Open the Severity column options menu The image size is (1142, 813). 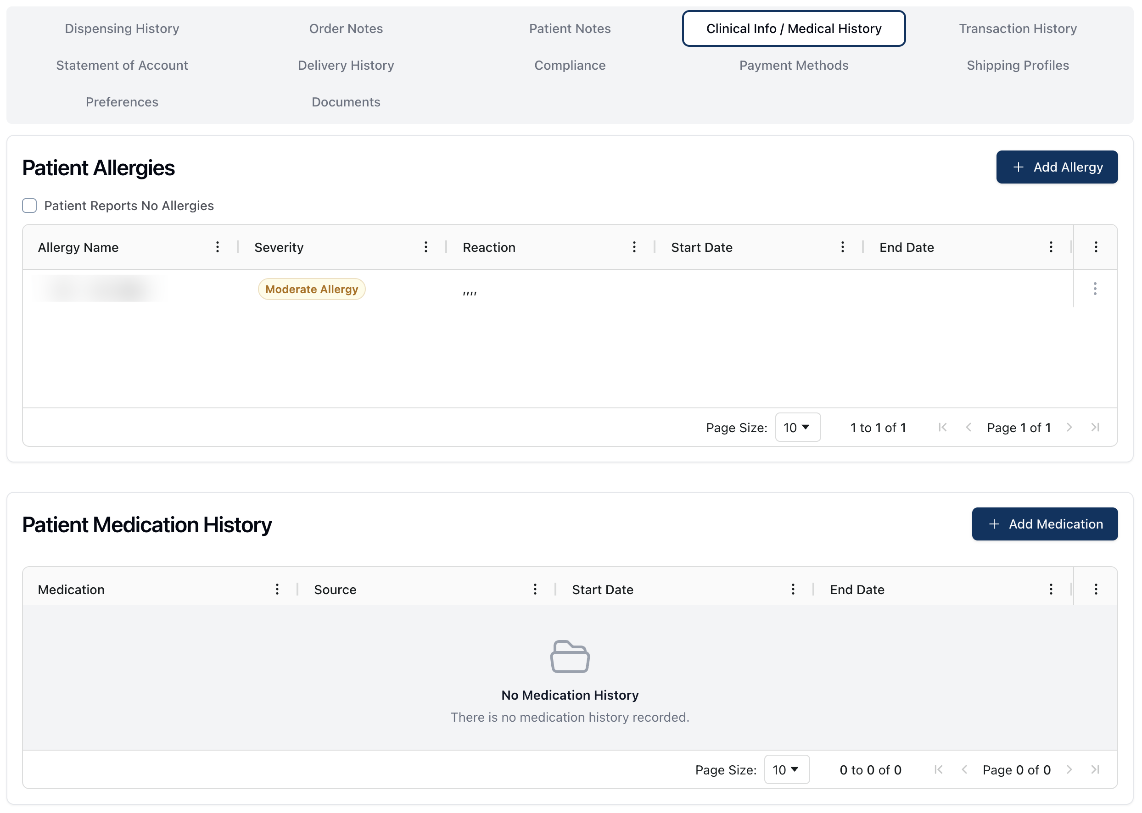pyautogui.click(x=426, y=247)
